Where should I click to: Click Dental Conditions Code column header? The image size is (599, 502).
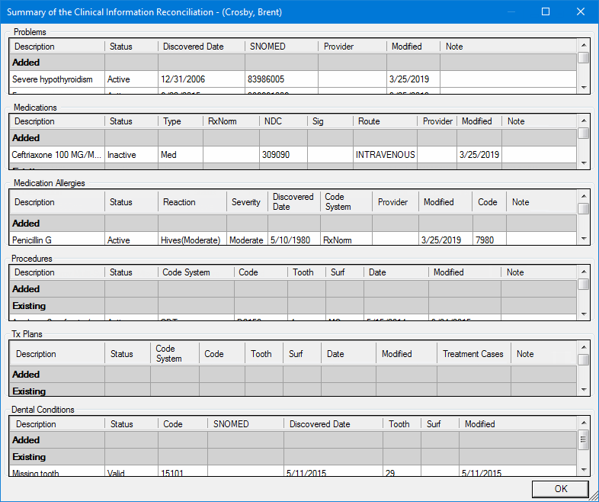click(x=183, y=424)
